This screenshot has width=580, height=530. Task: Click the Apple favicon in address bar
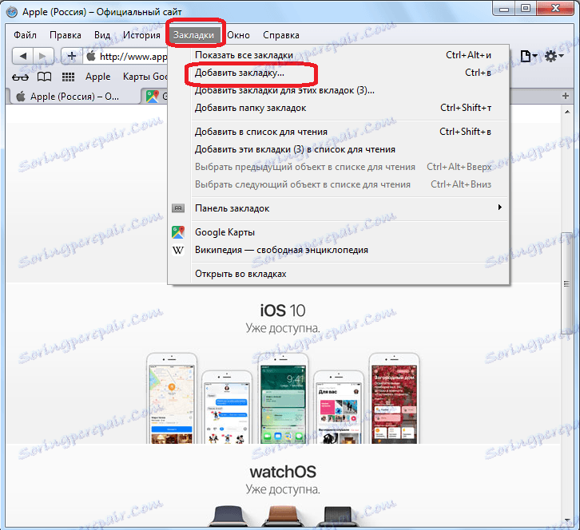91,56
